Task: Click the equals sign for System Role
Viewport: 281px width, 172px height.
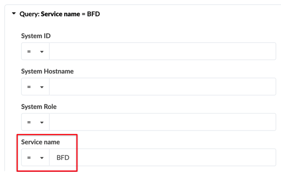Action: pyautogui.click(x=29, y=123)
